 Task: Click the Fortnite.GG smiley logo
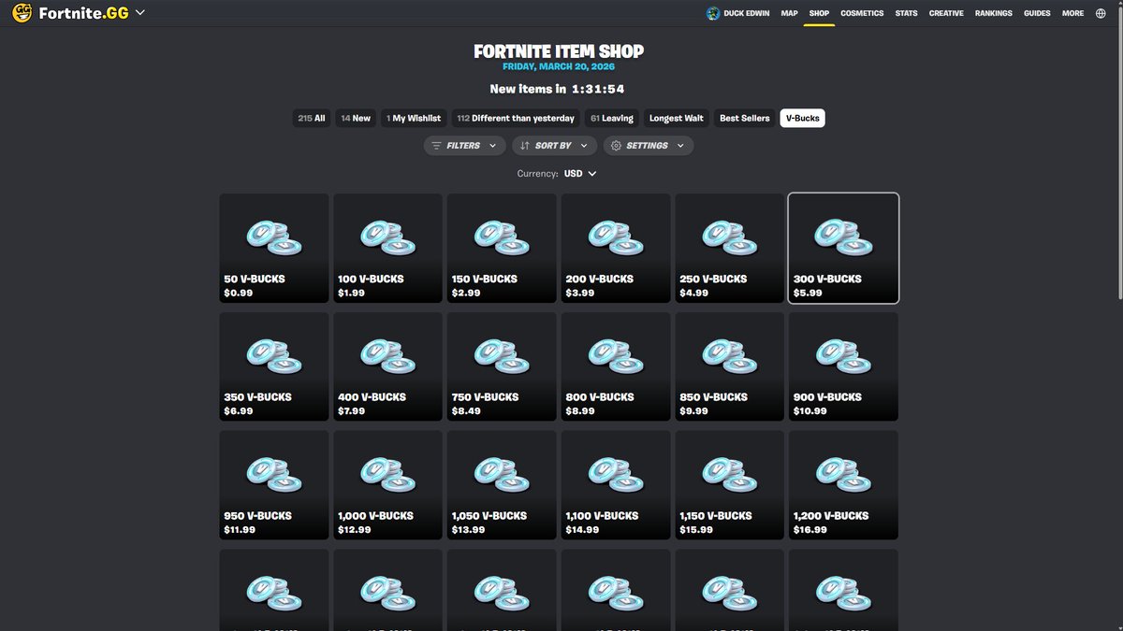(x=22, y=13)
